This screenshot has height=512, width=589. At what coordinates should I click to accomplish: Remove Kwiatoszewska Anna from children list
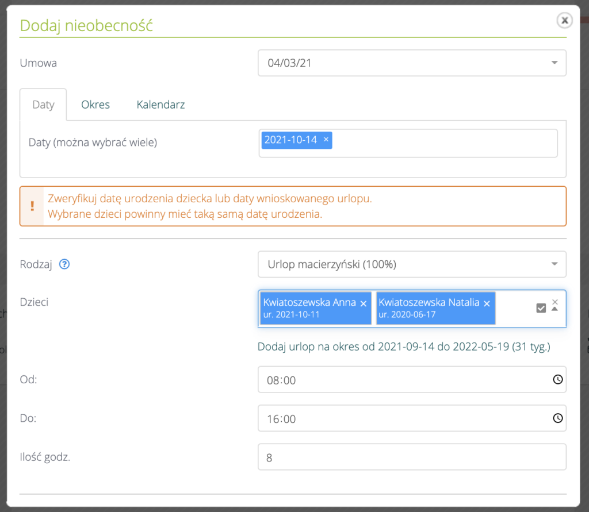[363, 303]
